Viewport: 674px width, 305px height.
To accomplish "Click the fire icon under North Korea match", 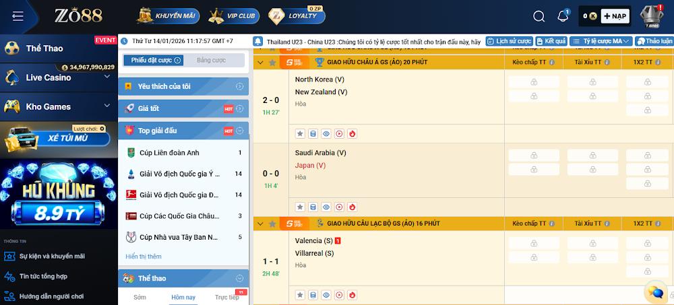I will pos(351,133).
